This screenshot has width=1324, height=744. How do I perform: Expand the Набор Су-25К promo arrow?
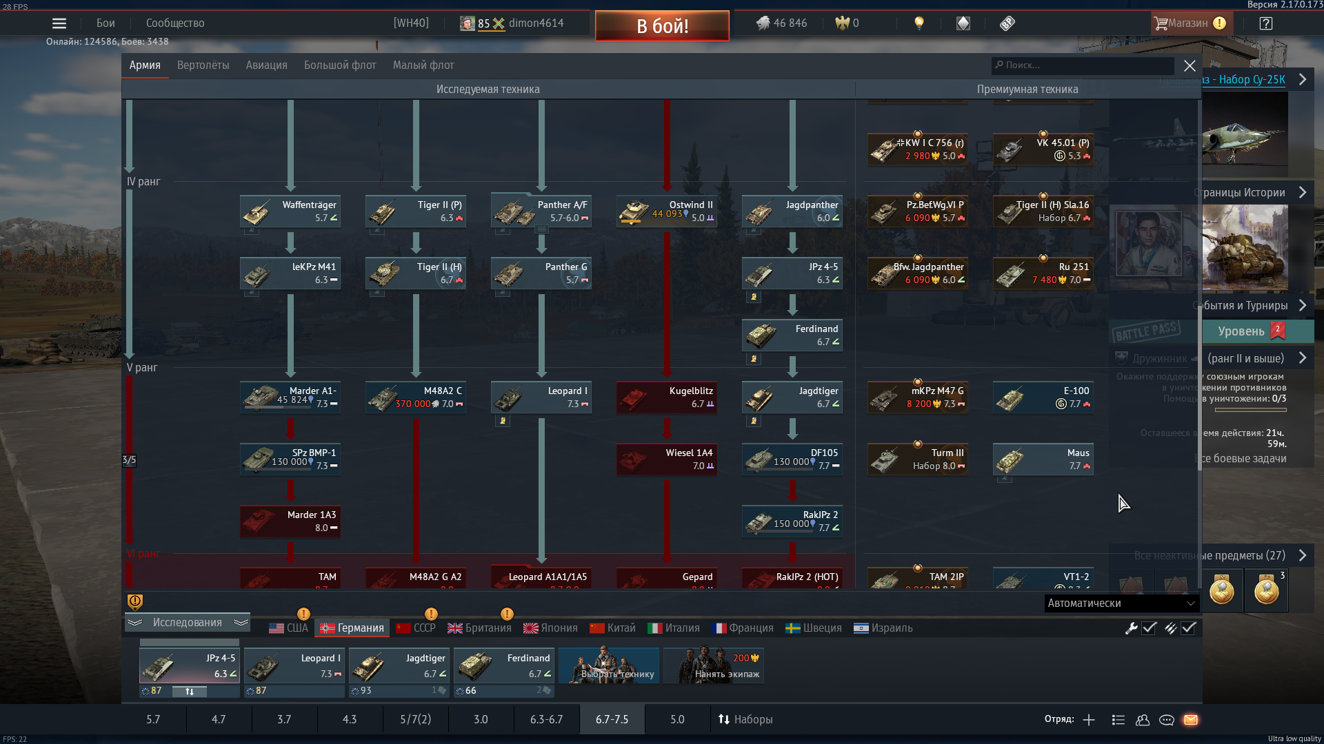coord(1303,79)
